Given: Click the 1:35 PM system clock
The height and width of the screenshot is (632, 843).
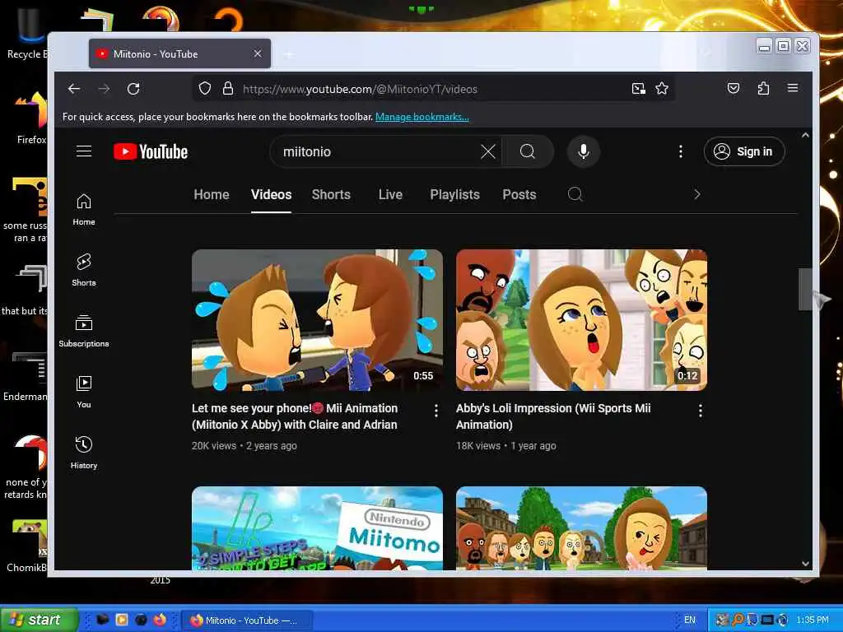Looking at the screenshot, I should tap(813, 620).
